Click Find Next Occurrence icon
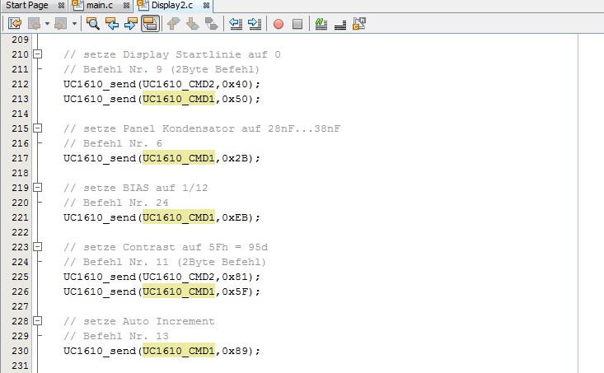Screen dimensions: 604x373 coord(131,24)
